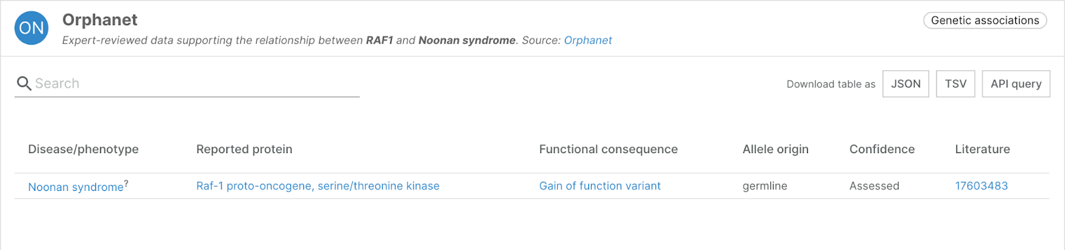Select the Genetic associations chip
This screenshot has width=1065, height=250.
click(x=985, y=21)
